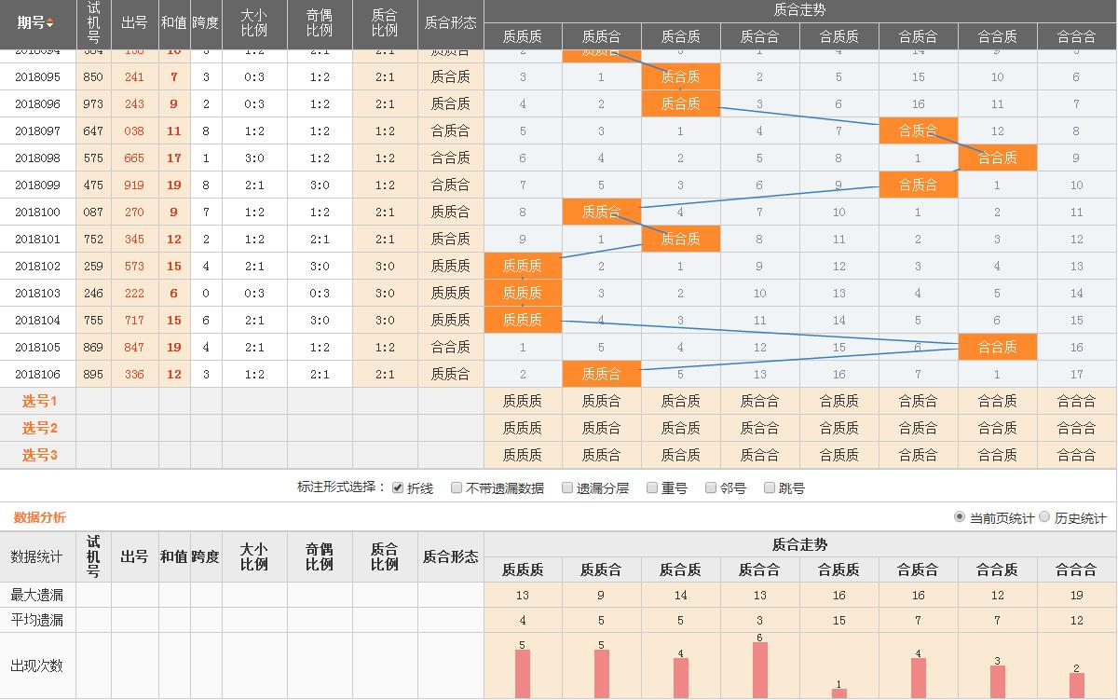
Task: Sort by the 期号 column arrow icon
Action: coord(50,22)
